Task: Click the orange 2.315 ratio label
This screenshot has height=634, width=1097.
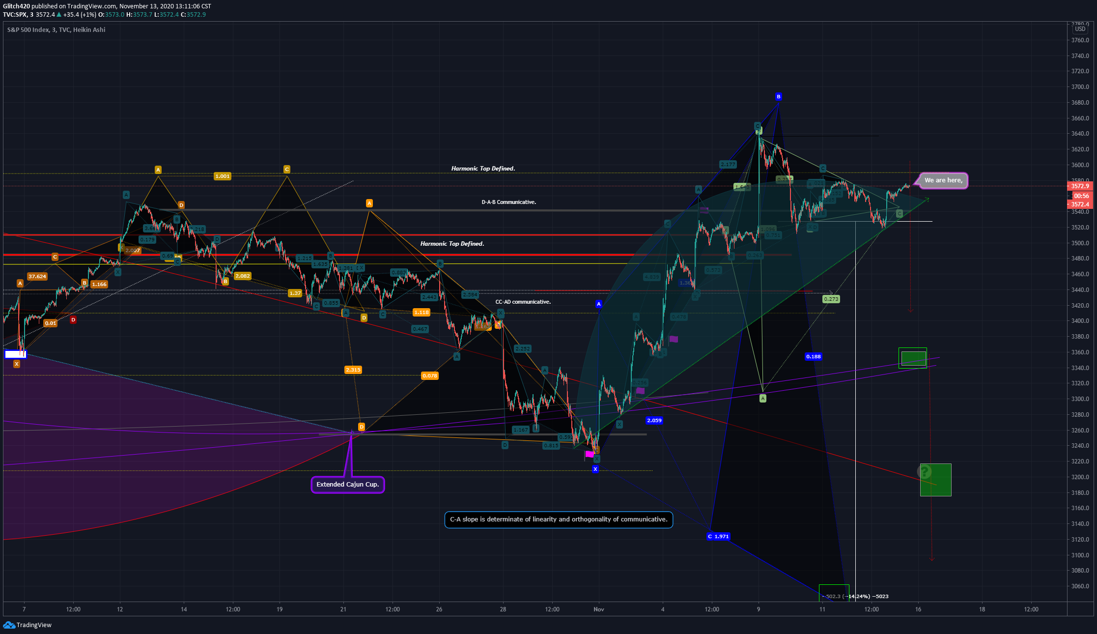Action: (x=353, y=370)
